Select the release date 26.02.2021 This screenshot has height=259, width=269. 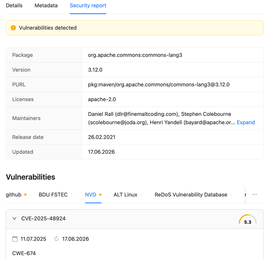click(x=101, y=137)
